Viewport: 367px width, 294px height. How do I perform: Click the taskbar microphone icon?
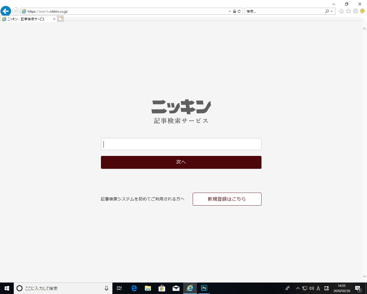(x=106, y=288)
